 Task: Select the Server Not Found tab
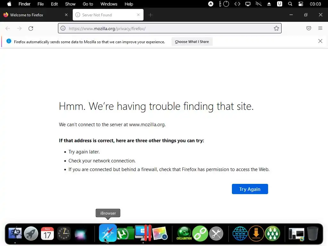click(108, 15)
